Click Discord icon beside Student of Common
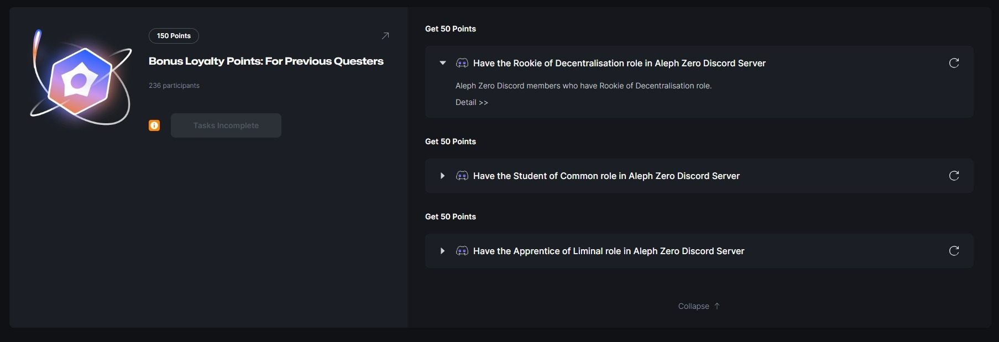This screenshot has height=342, width=999. [462, 176]
